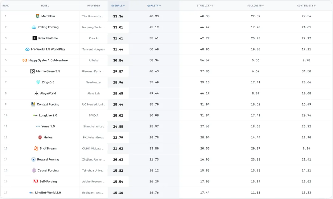This screenshot has width=333, height=199.
Task: Click the Krea Realtime logo icon
Action: pyautogui.click(x=35, y=38)
